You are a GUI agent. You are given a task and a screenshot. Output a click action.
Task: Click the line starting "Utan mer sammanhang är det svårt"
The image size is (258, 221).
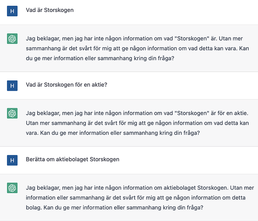coord(137,123)
